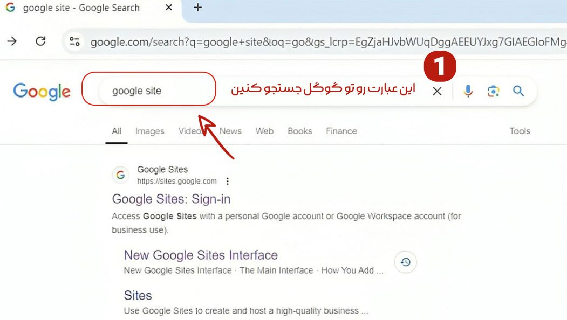The width and height of the screenshot is (567, 320).
Task: Switch to the Images results tab
Action: [x=149, y=131]
